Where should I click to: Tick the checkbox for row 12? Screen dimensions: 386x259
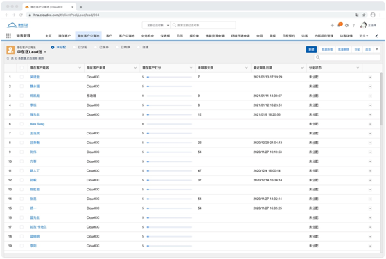click(21, 180)
